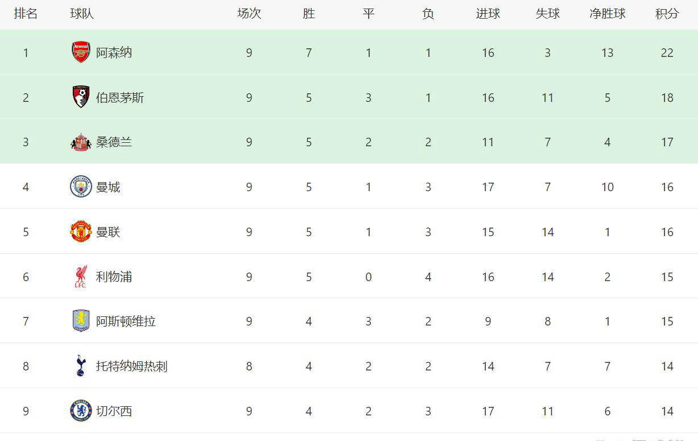
Task: Click the Manchester City crest icon
Action: click(81, 187)
